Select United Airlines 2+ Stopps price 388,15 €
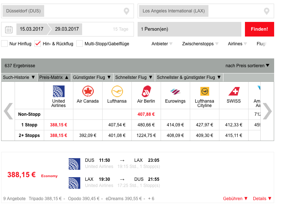 click(x=59, y=135)
